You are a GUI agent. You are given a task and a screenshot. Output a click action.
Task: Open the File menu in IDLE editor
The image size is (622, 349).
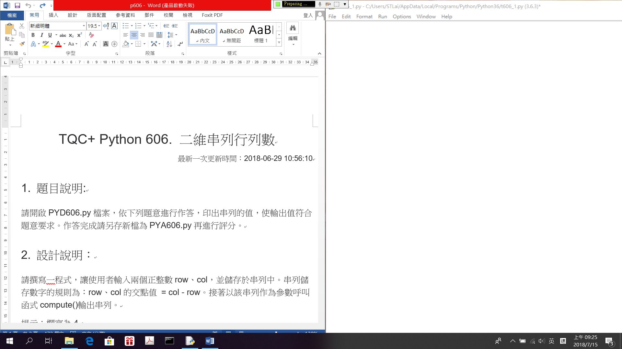[x=332, y=16]
